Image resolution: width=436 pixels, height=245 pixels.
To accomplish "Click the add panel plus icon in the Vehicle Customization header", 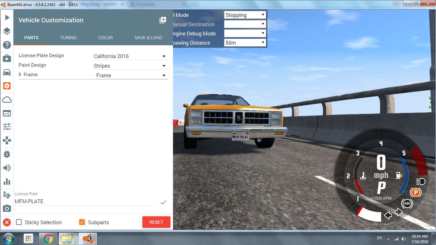I will (x=163, y=20).
